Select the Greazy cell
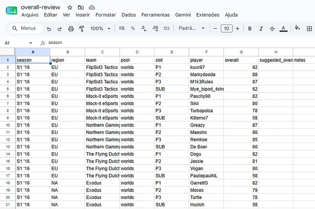 pos(206,125)
